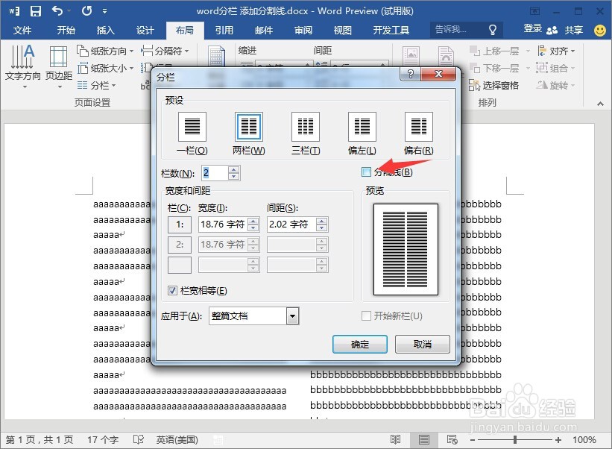The image size is (612, 449).
Task: Switch to the 邮件 ribbon tab
Action: 264,30
